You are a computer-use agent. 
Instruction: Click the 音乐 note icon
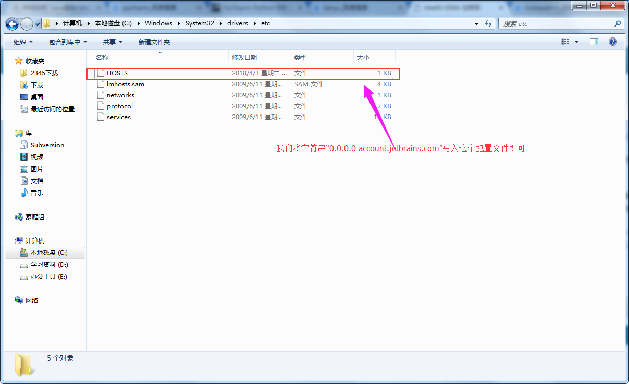point(23,193)
